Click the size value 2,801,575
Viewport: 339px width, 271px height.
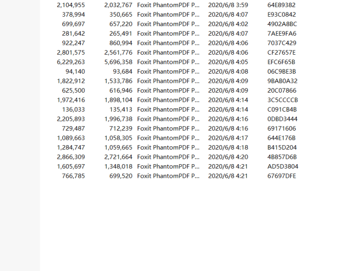coord(71,53)
